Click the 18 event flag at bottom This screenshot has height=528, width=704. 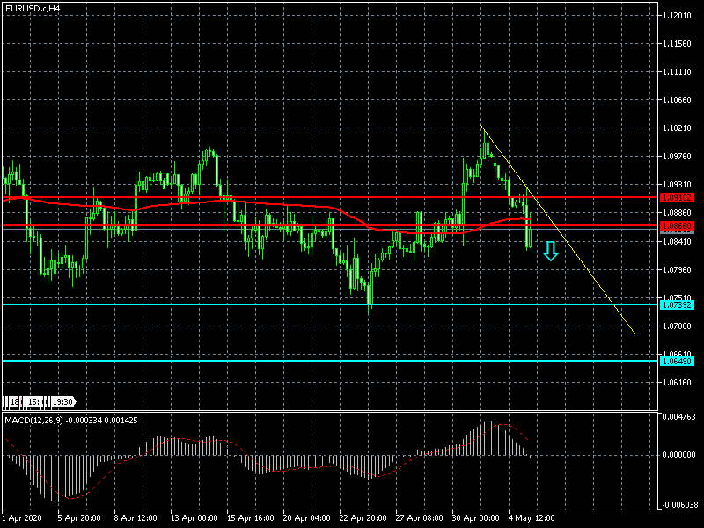pos(15,402)
